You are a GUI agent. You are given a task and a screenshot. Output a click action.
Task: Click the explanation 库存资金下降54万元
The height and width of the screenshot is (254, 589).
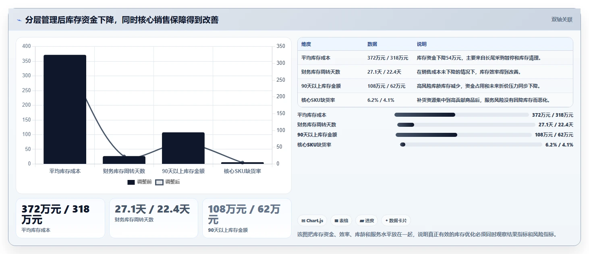[x=479, y=58]
